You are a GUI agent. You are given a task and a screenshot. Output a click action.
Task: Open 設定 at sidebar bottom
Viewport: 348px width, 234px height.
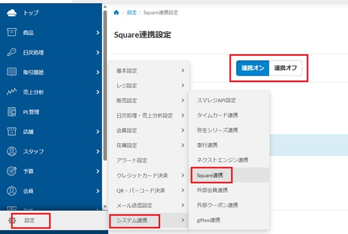[x=54, y=221]
